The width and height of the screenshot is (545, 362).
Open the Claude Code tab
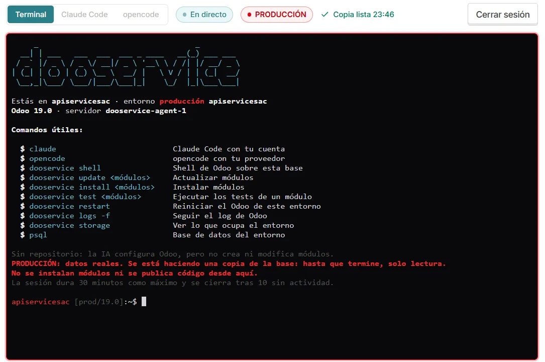[84, 14]
